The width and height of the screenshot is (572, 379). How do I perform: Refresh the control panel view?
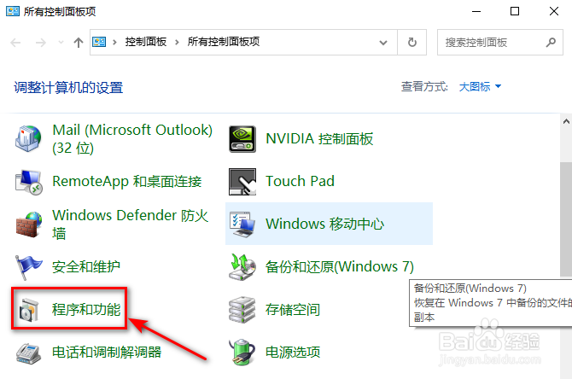click(412, 43)
